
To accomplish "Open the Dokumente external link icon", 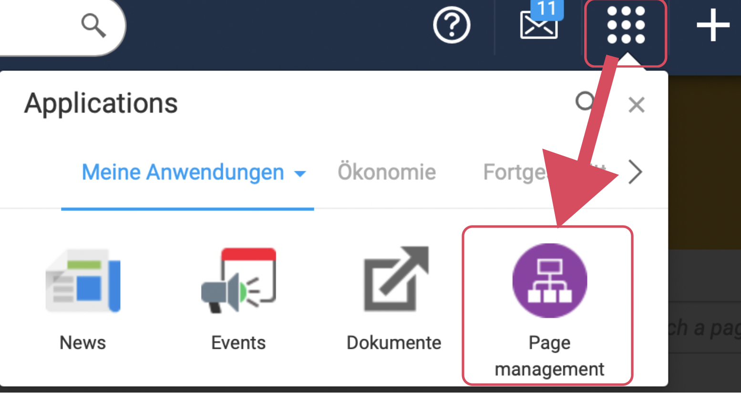I will tap(395, 280).
